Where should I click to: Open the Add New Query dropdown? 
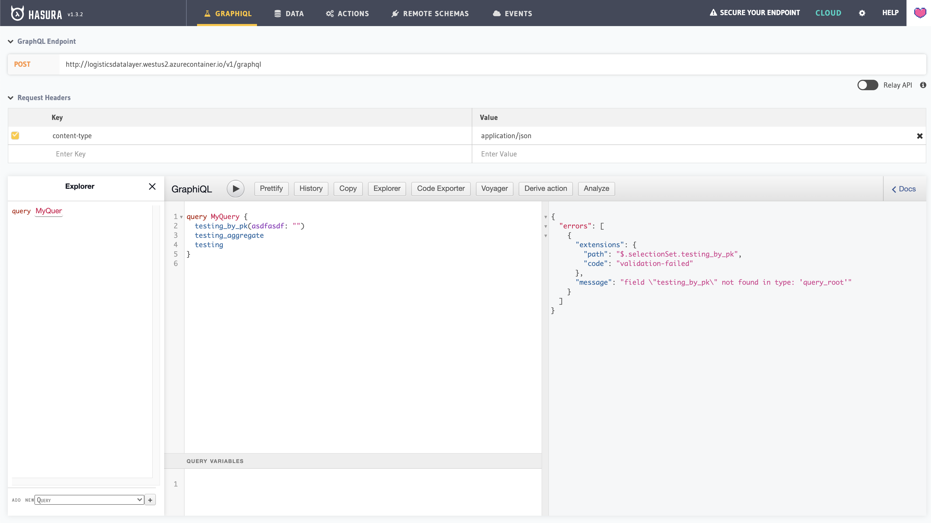[x=89, y=500]
